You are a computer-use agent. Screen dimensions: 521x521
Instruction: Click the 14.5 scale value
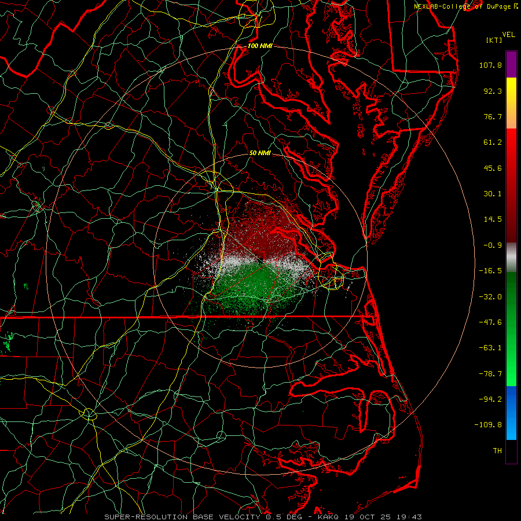coord(493,219)
